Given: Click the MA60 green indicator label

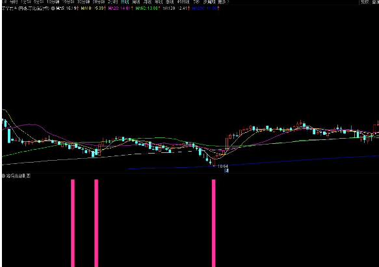Looking at the screenshot, I should [148, 8].
